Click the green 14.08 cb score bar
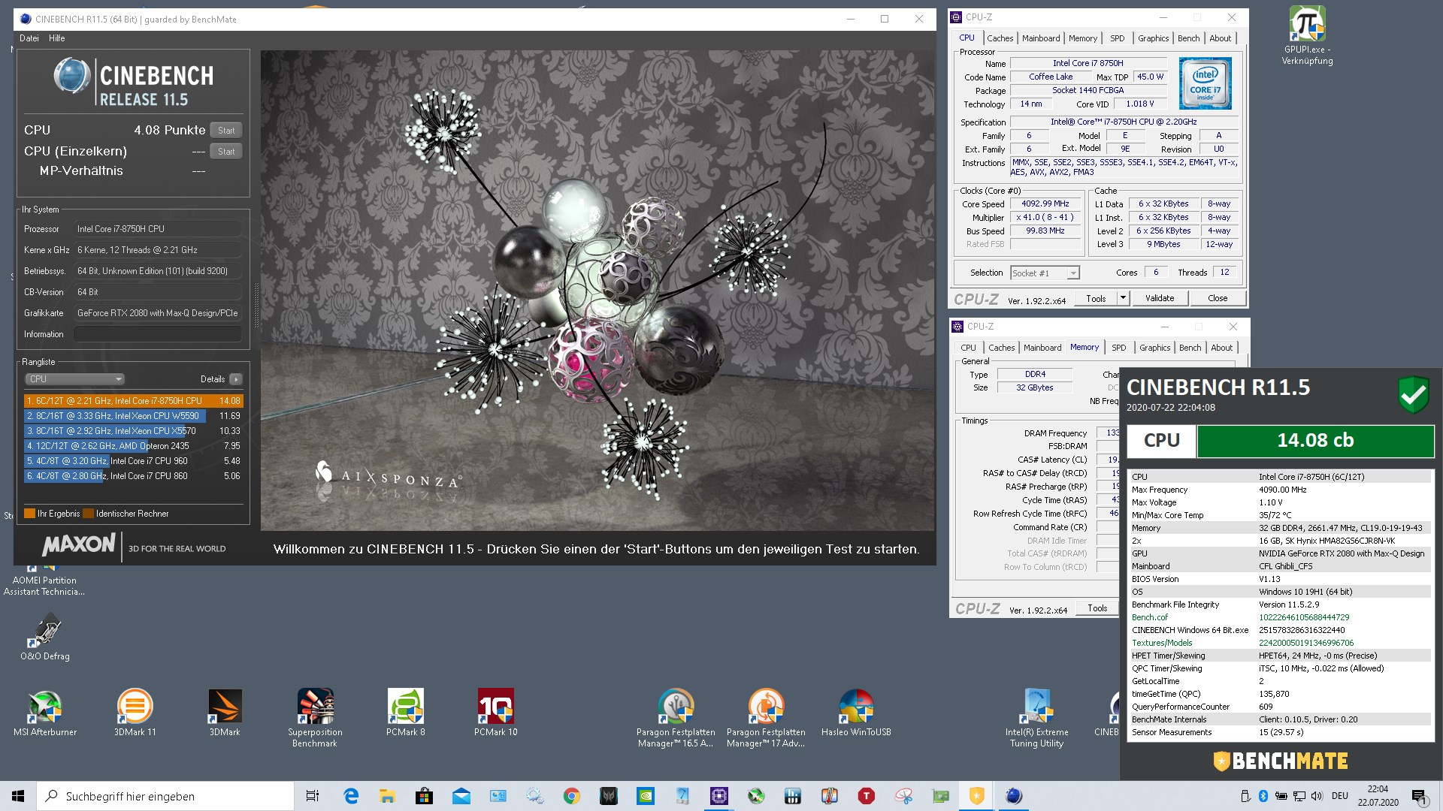This screenshot has width=1443, height=811. coord(1315,441)
